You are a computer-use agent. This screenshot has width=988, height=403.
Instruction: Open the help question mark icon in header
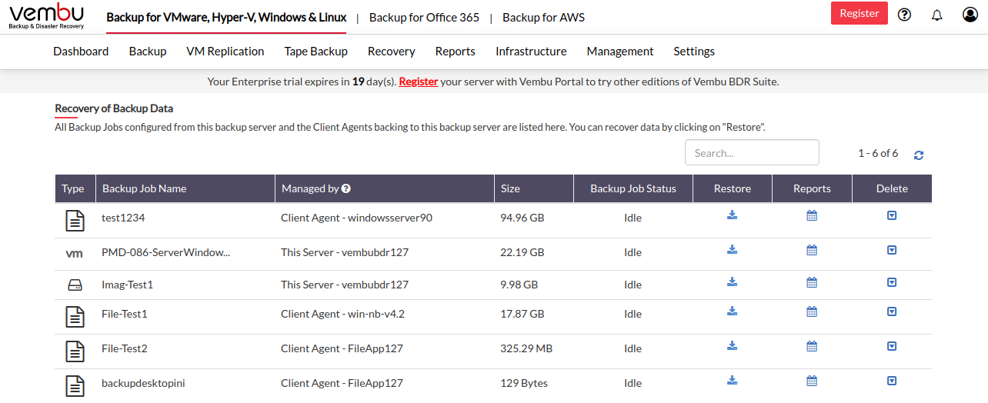pyautogui.click(x=905, y=14)
